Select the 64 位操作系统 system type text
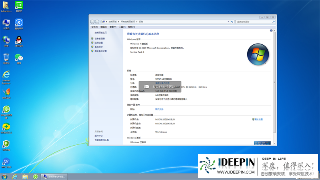Image resolution: width=320 pixels, height=180 pixels. click(x=162, y=95)
